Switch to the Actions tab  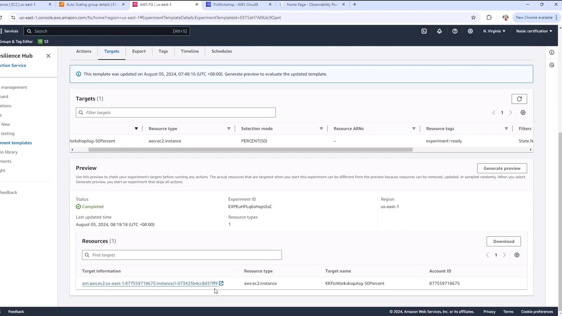point(84,51)
